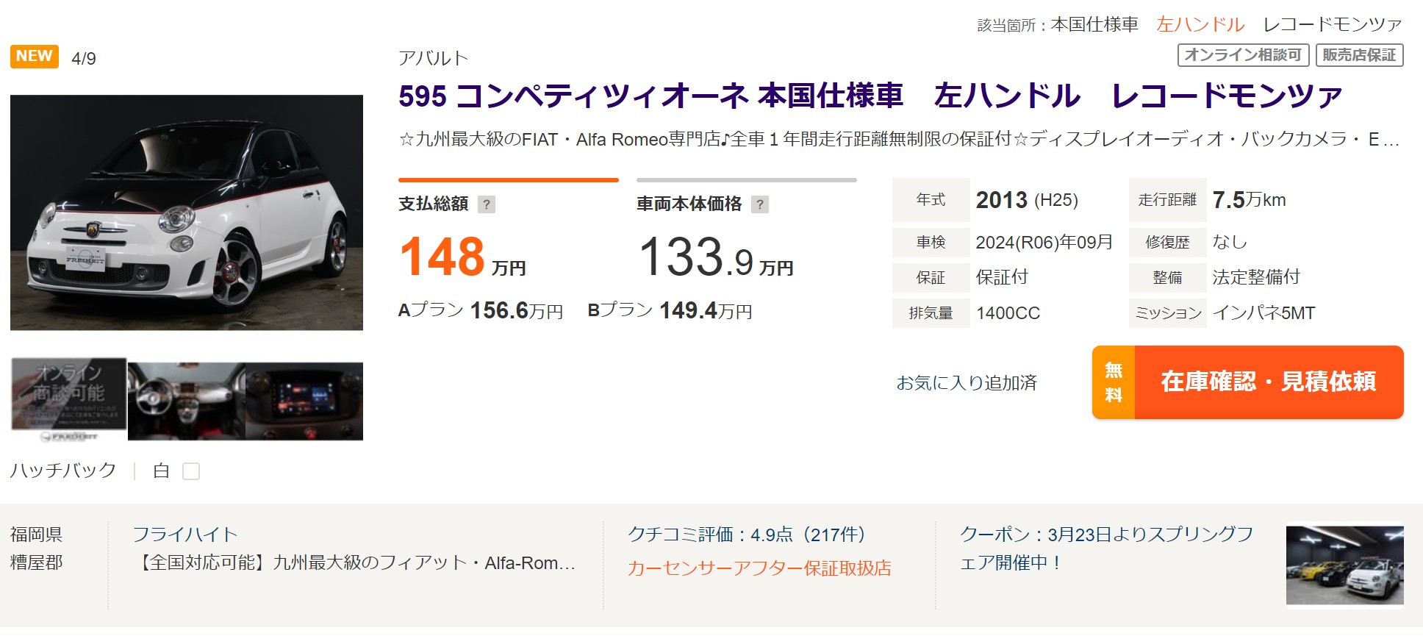Screen dimensions: 1423x636
Task: Open the main photo of the Abarth 595
Action: point(187,212)
